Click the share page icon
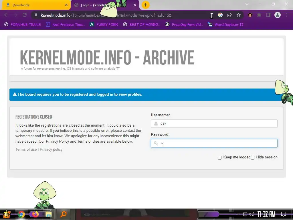The width and height of the screenshot is (293, 220). [229, 15]
